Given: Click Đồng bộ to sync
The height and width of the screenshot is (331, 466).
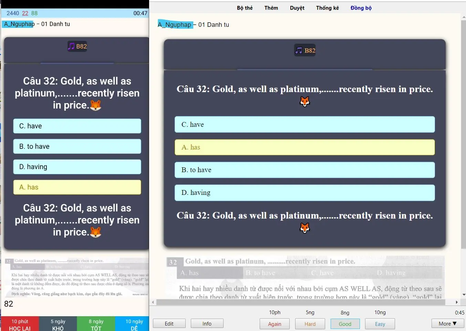Looking at the screenshot, I should pos(361,8).
